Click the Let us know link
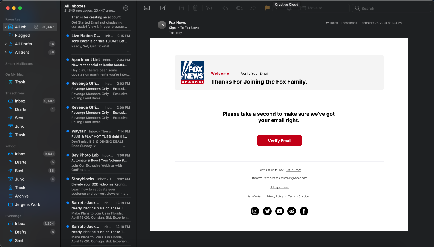This screenshot has height=247, width=434. [293, 170]
